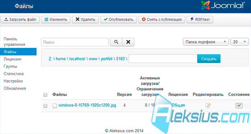
Task: Click the version value 4
Action: tap(124, 105)
